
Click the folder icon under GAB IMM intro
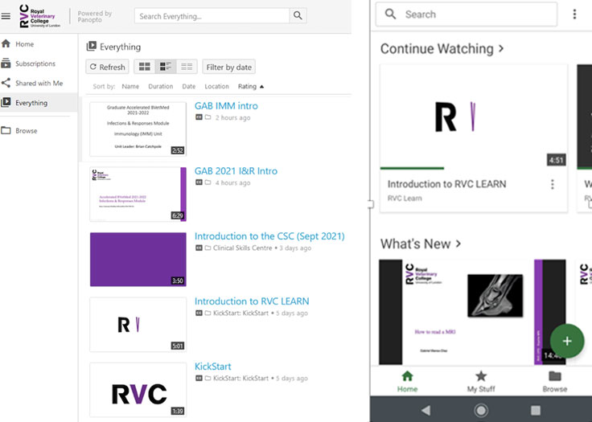(x=208, y=117)
